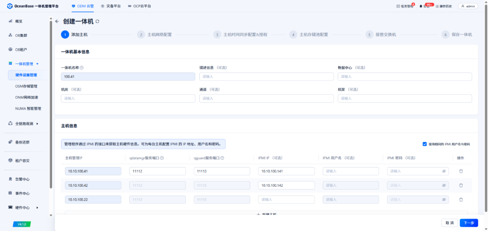The height and width of the screenshot is (231, 488).
Task: Switch to 灾备平台 tab
Action: click(x=111, y=6)
